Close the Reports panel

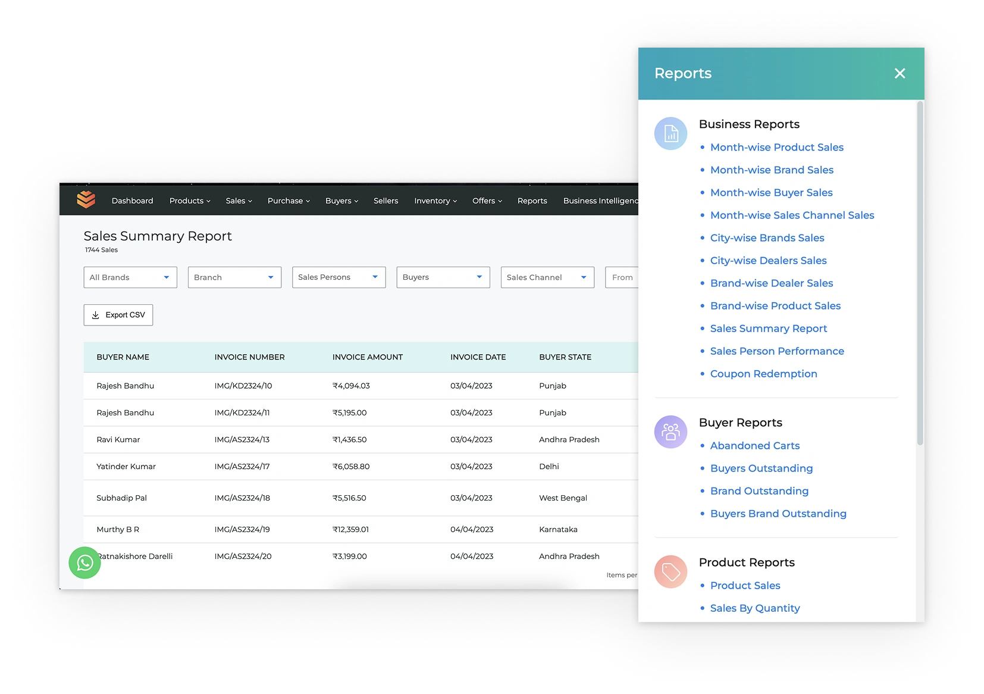(x=900, y=73)
